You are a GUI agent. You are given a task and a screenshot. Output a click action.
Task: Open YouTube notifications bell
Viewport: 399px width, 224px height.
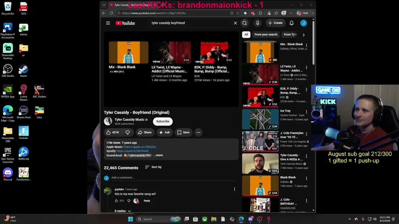coord(291,23)
